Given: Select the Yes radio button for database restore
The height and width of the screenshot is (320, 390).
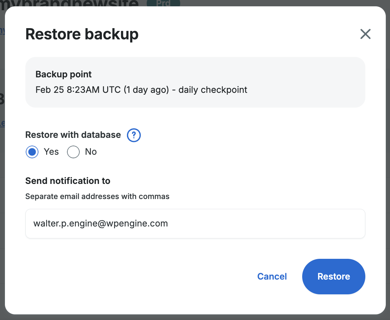Looking at the screenshot, I should (x=32, y=152).
